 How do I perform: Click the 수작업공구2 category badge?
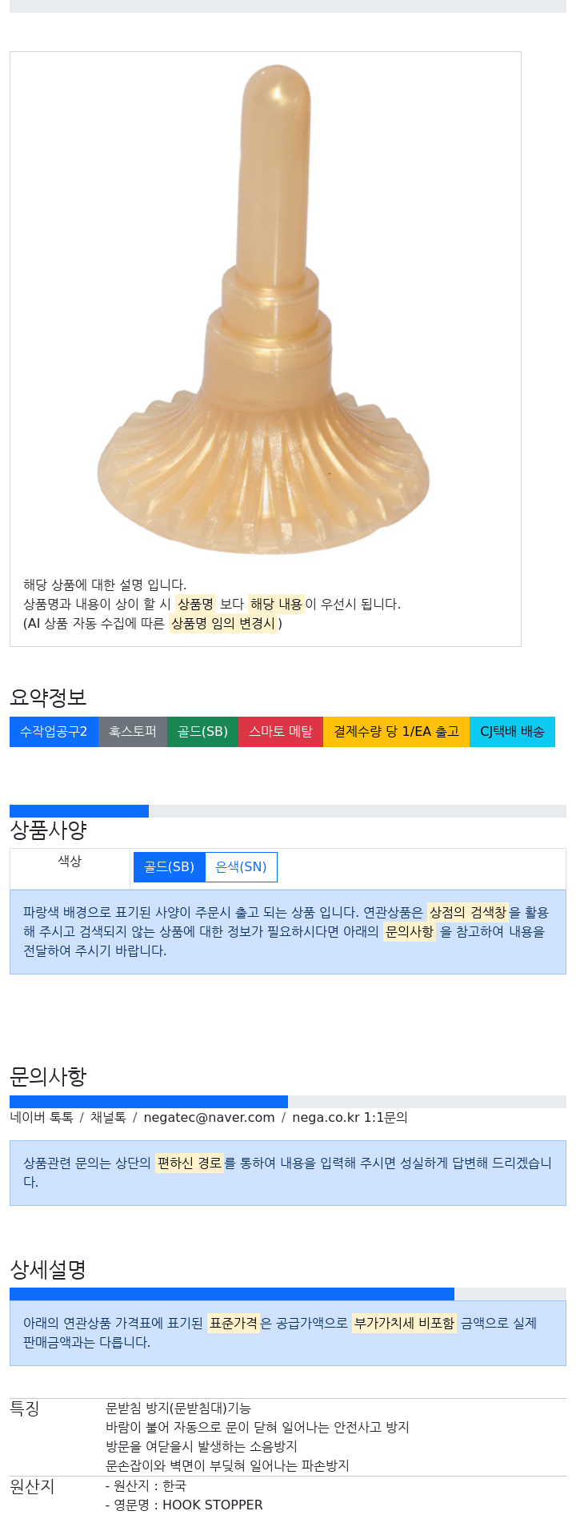pyautogui.click(x=54, y=732)
